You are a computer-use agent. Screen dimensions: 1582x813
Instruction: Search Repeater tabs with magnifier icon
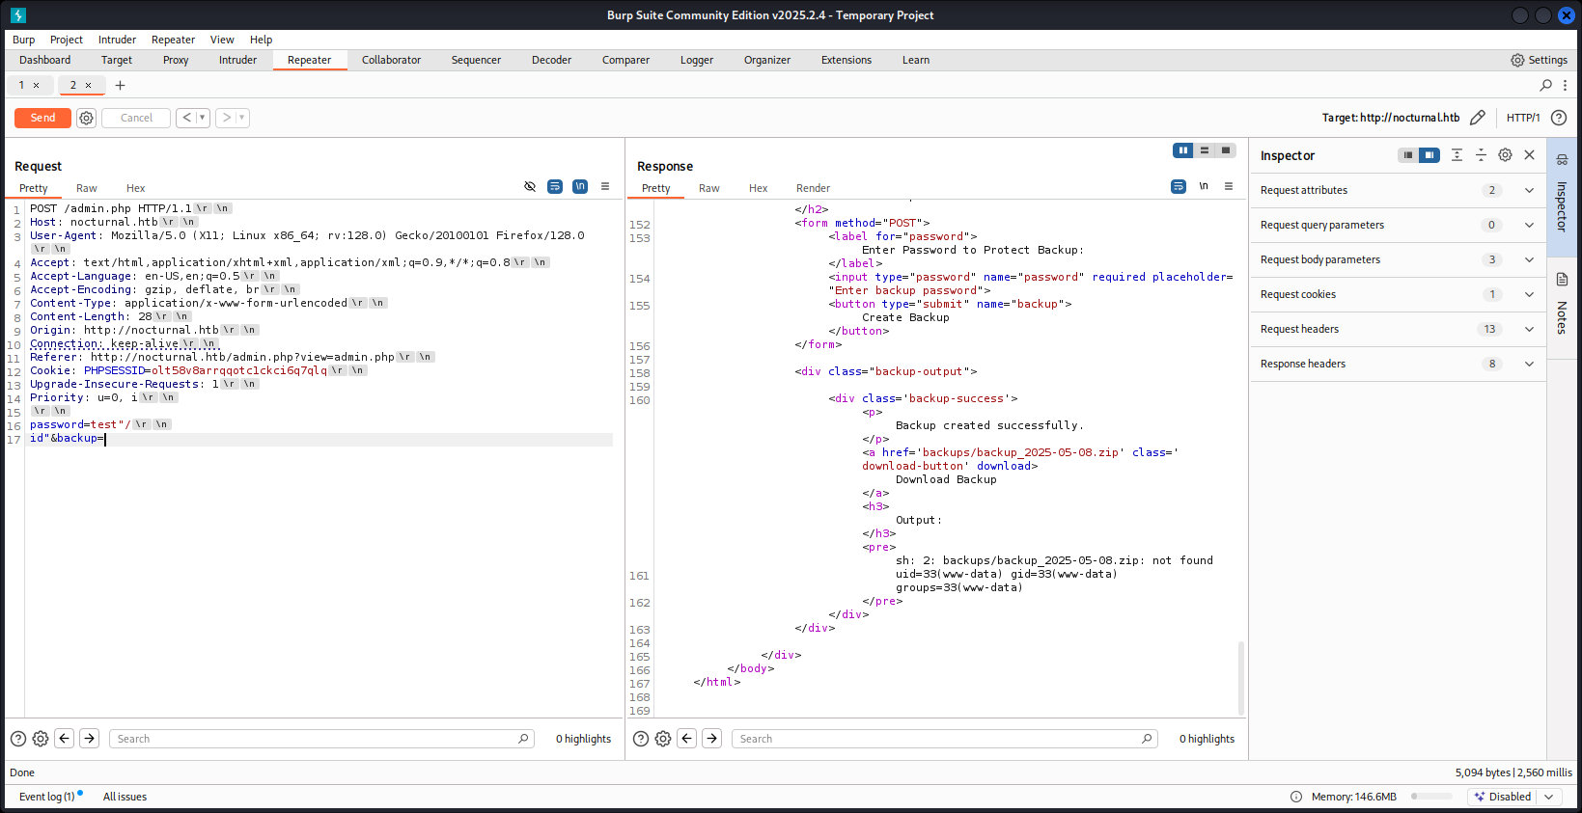[1546, 85]
